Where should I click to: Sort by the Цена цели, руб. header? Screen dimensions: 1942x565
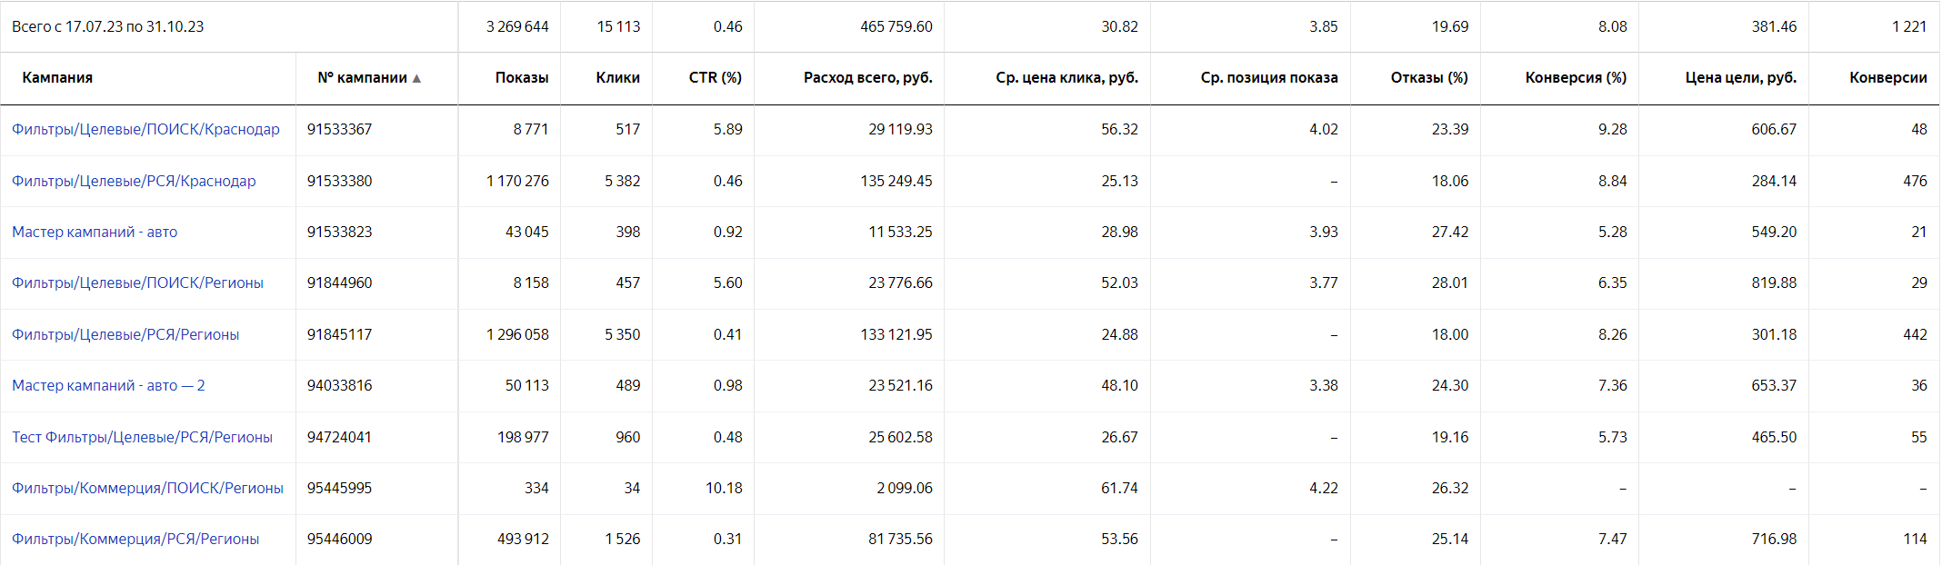[x=1740, y=78]
